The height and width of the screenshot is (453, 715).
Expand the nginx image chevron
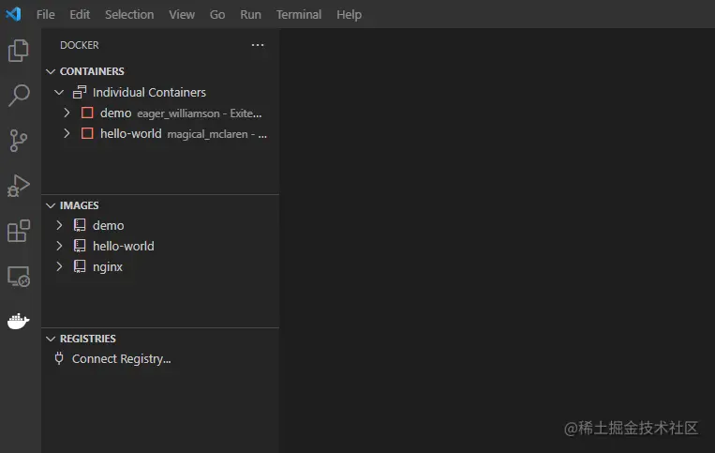(x=59, y=266)
